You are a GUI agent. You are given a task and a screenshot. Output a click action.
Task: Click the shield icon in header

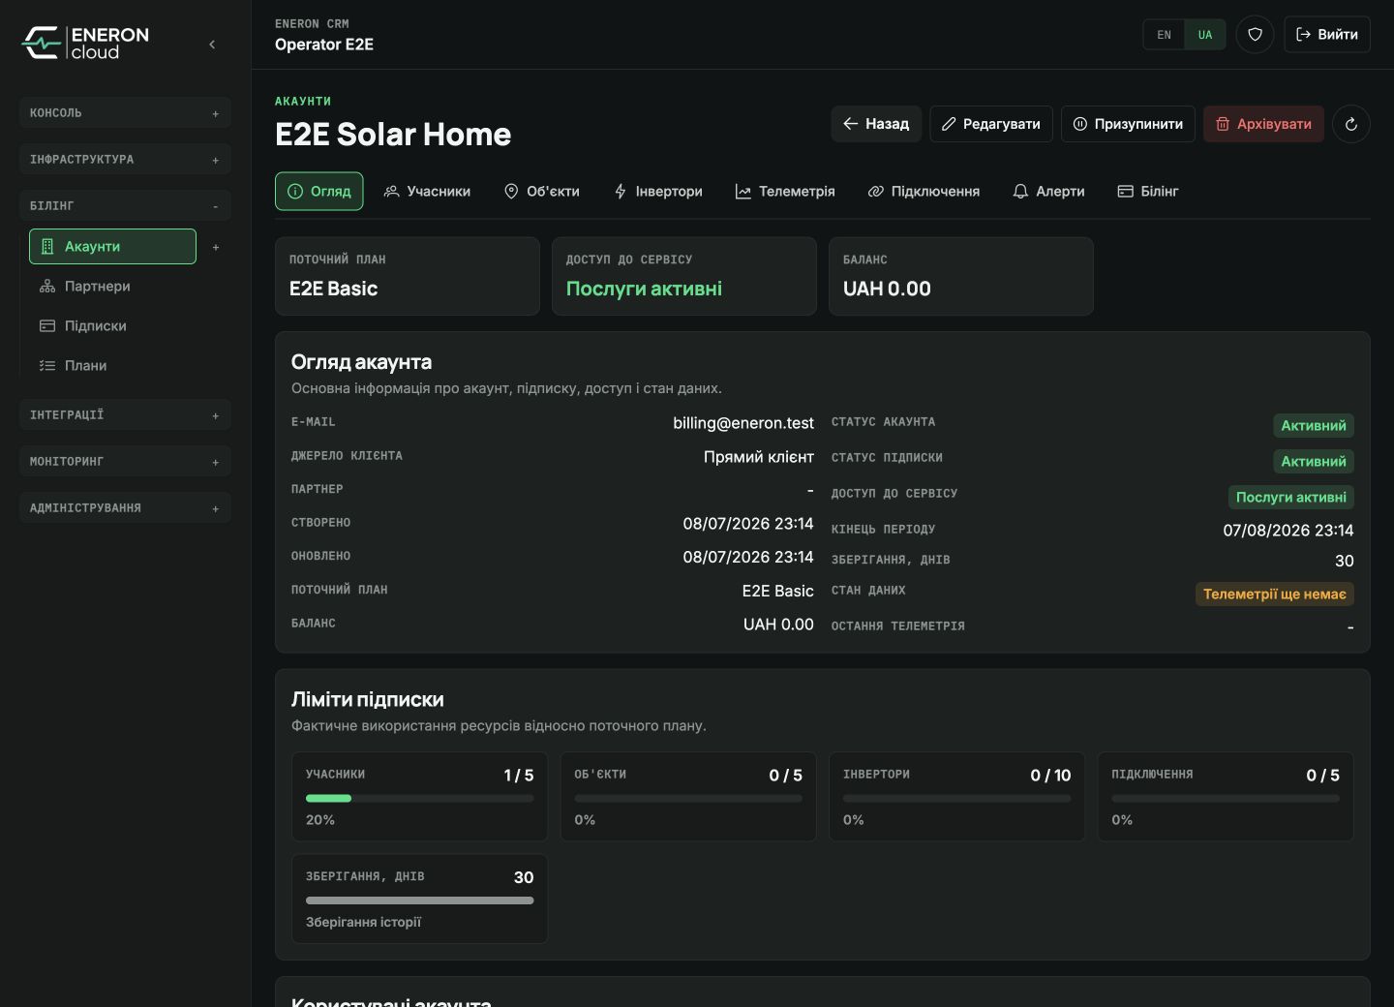point(1255,35)
